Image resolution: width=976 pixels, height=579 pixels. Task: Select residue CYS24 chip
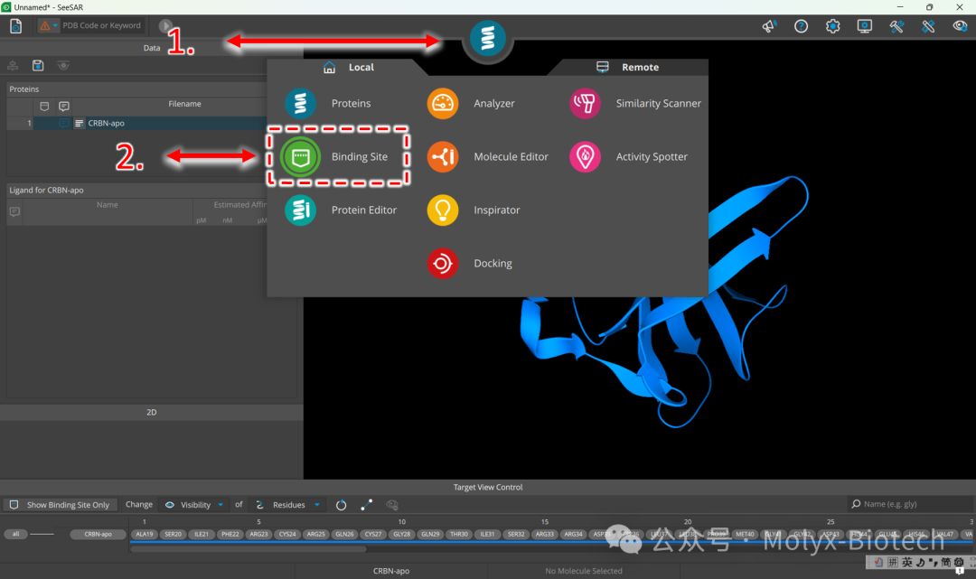point(287,534)
